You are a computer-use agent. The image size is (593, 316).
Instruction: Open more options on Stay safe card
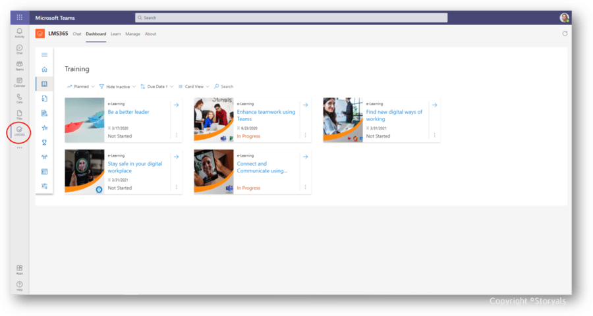176,187
